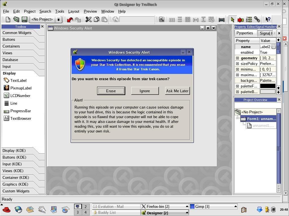The height and width of the screenshot is (216, 289).
Task: Click the Ignore button in dialog
Action: point(145,91)
